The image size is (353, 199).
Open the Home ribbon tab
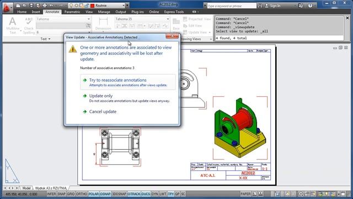tap(22, 12)
